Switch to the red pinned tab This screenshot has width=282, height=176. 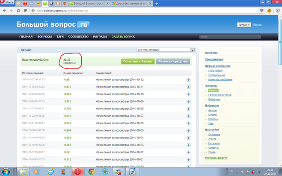click(25, 3)
